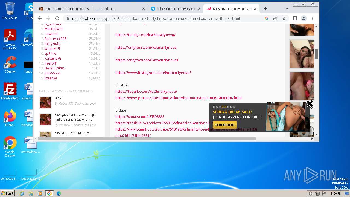Open Chrome side panel
350x197 pixels.
[295, 18]
